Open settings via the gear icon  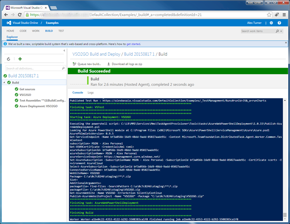pyautogui.click(x=271, y=23)
